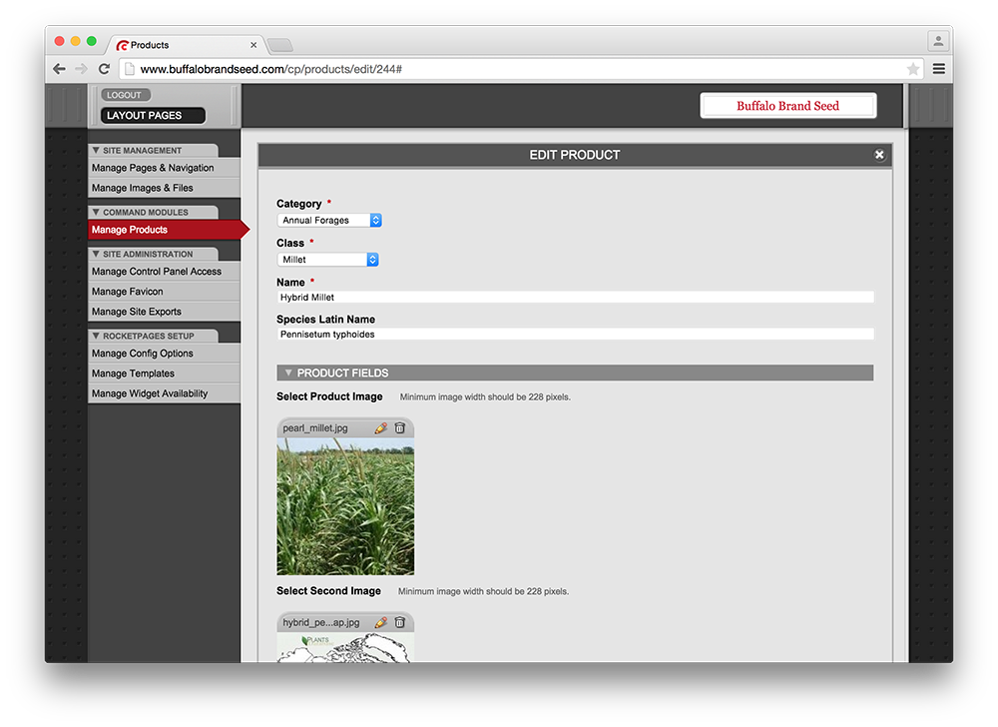Click the Chrome user profile icon
Image resolution: width=998 pixels, height=727 pixels.
click(x=937, y=42)
